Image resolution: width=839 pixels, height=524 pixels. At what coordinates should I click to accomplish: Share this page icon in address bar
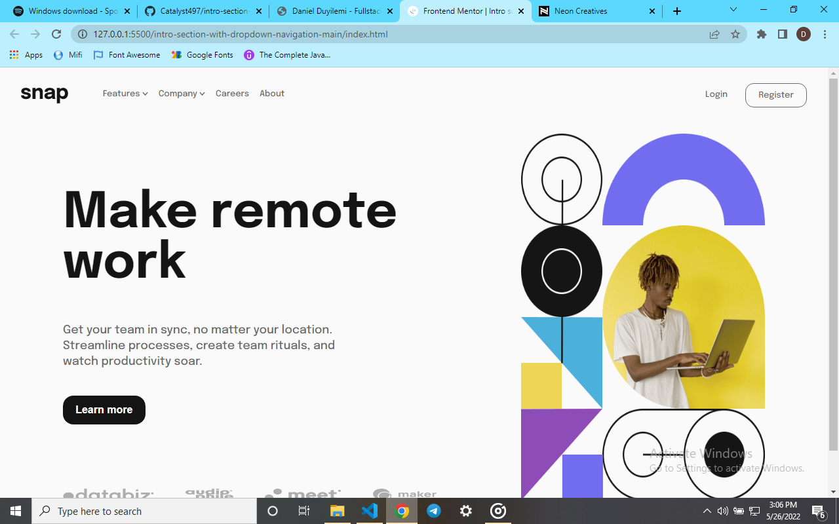[x=714, y=34]
